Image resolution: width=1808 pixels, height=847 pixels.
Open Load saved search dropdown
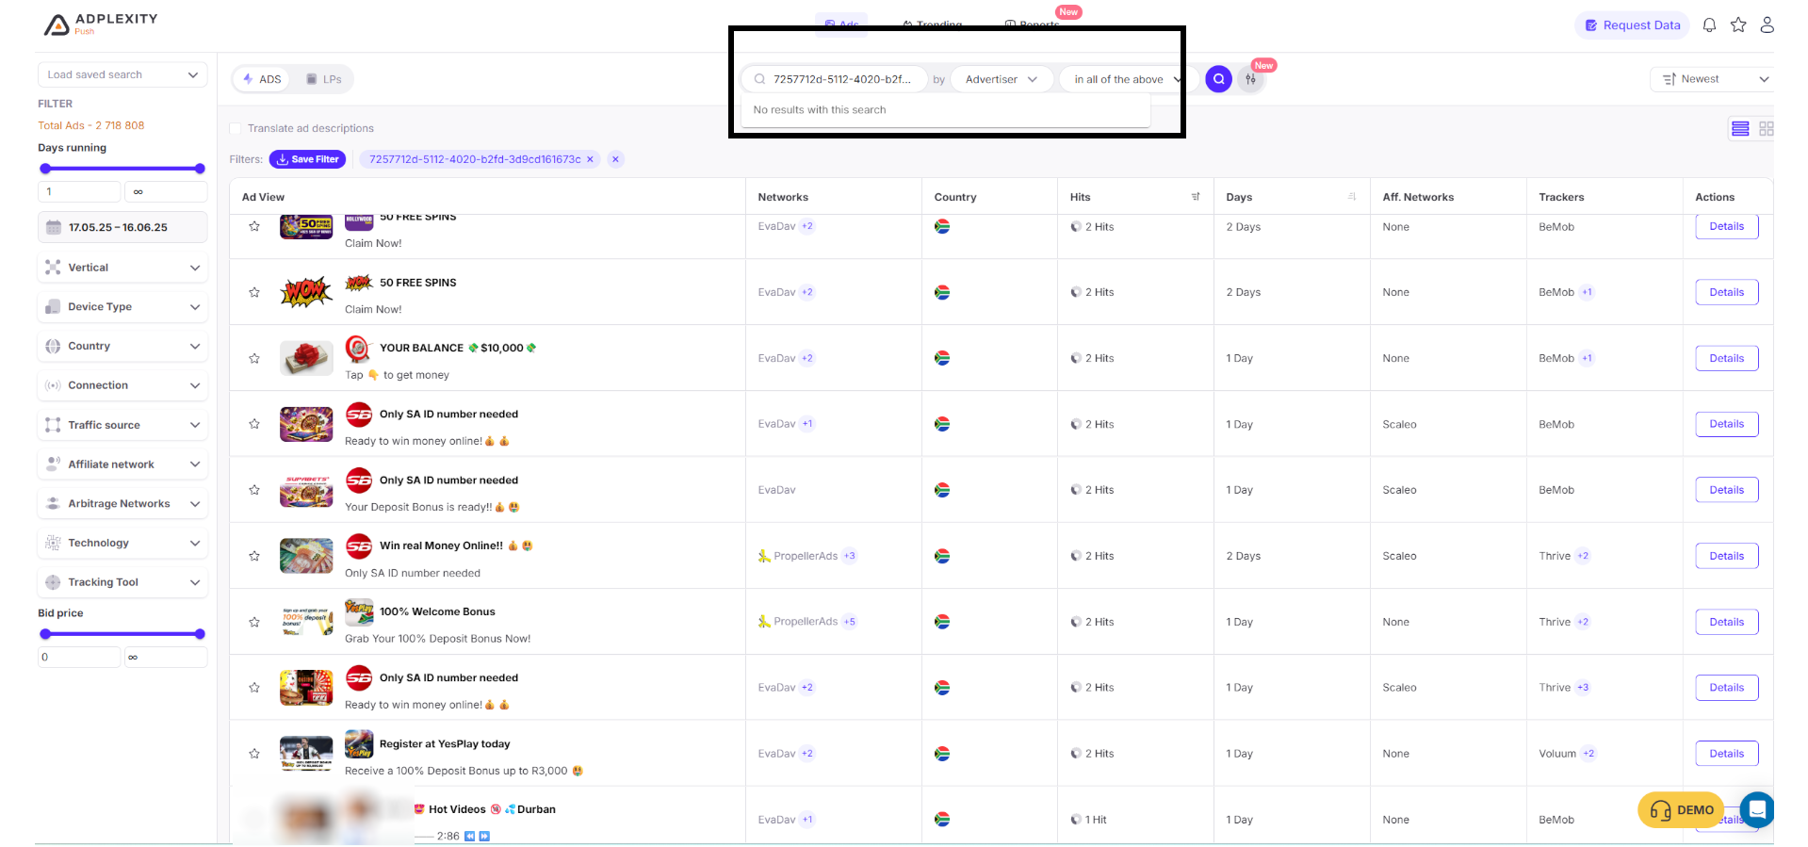pos(122,74)
